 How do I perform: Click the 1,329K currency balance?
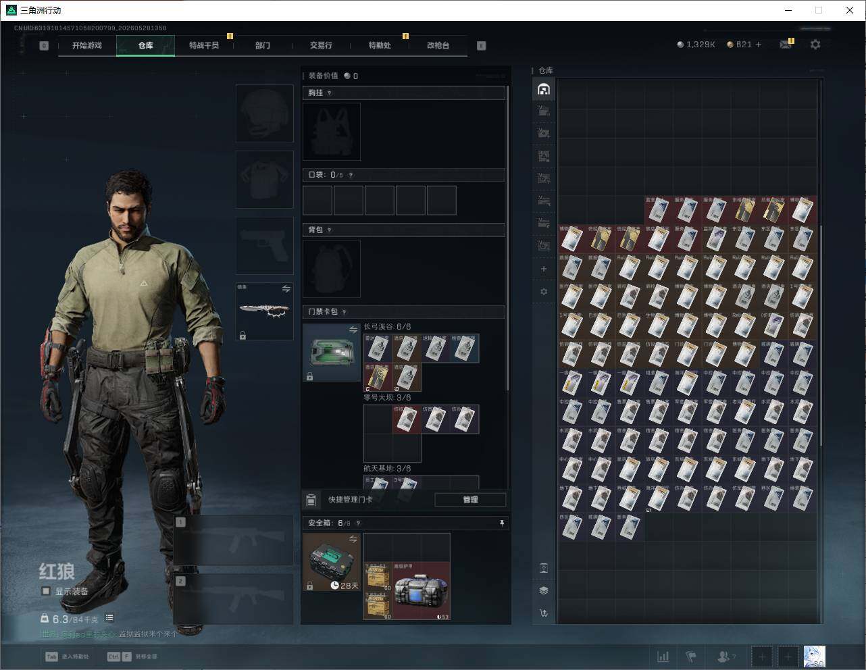pyautogui.click(x=696, y=45)
